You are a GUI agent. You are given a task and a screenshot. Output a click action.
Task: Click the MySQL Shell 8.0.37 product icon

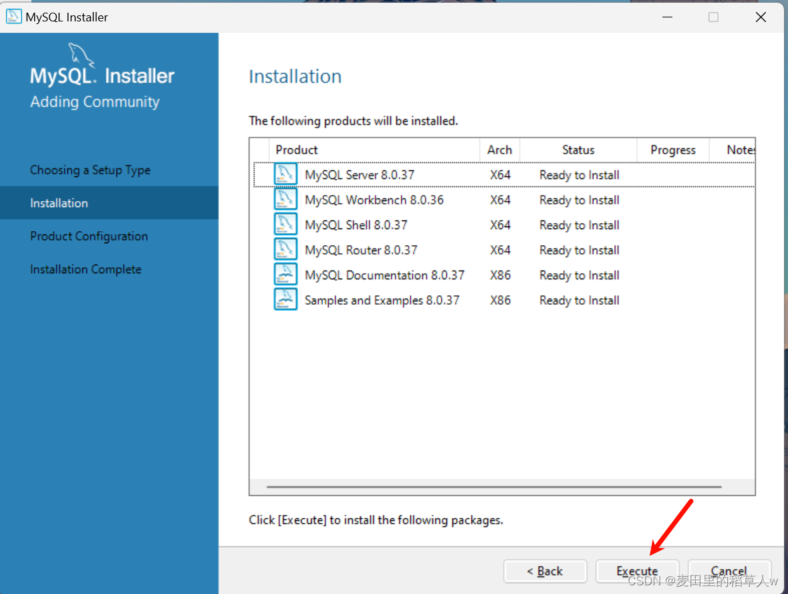pos(285,225)
